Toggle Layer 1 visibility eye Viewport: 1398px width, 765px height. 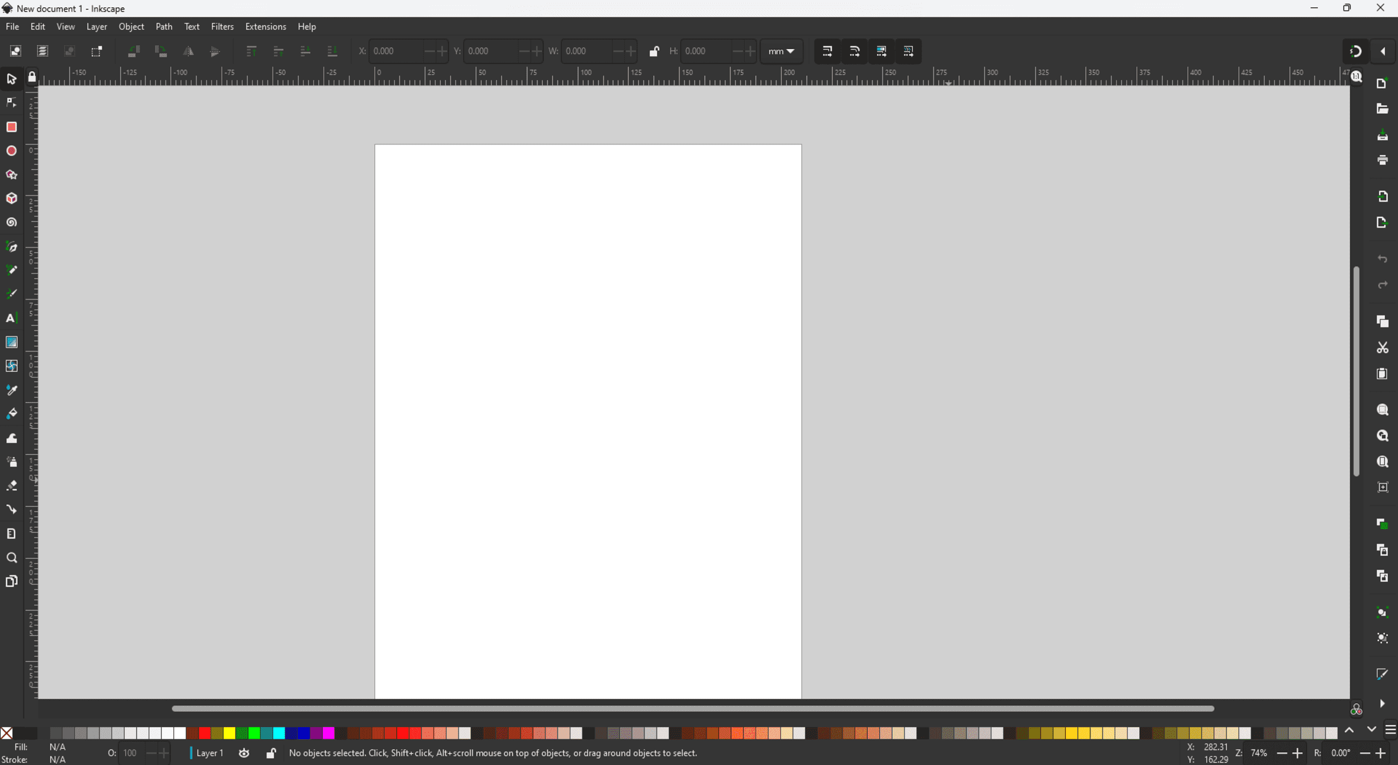coord(244,753)
